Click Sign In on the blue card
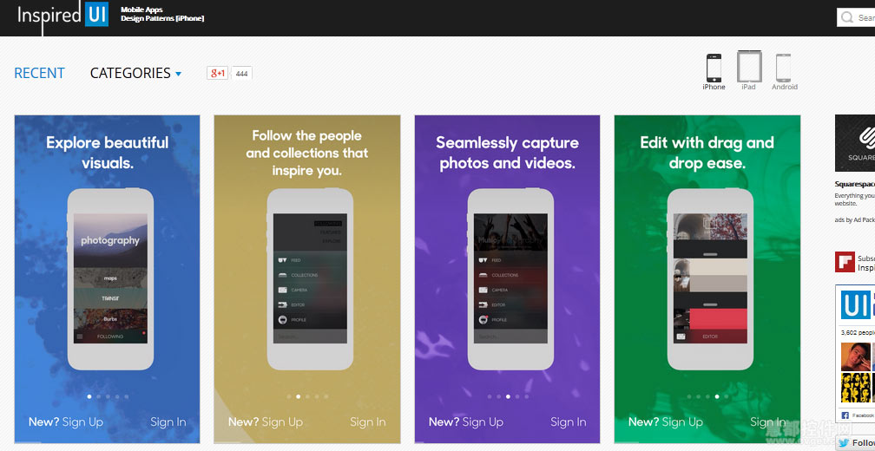This screenshot has height=451, width=875. 168,422
